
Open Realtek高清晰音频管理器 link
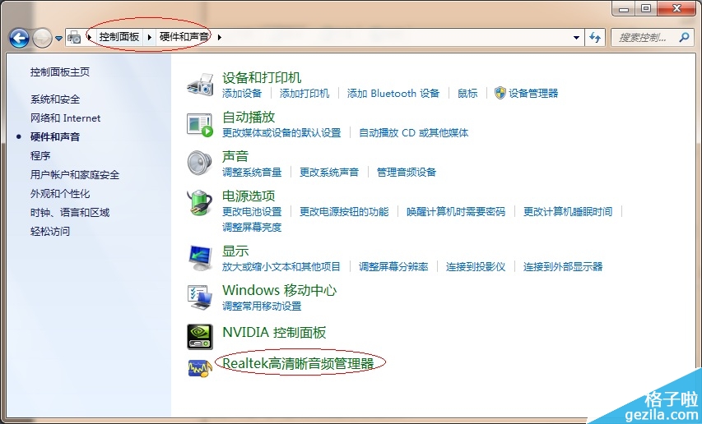[x=298, y=362]
